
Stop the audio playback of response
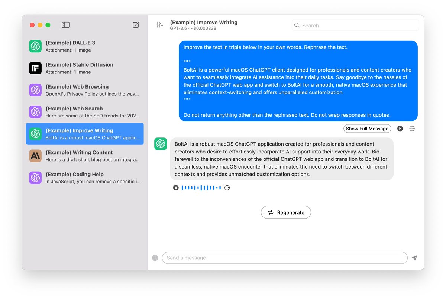[176, 187]
